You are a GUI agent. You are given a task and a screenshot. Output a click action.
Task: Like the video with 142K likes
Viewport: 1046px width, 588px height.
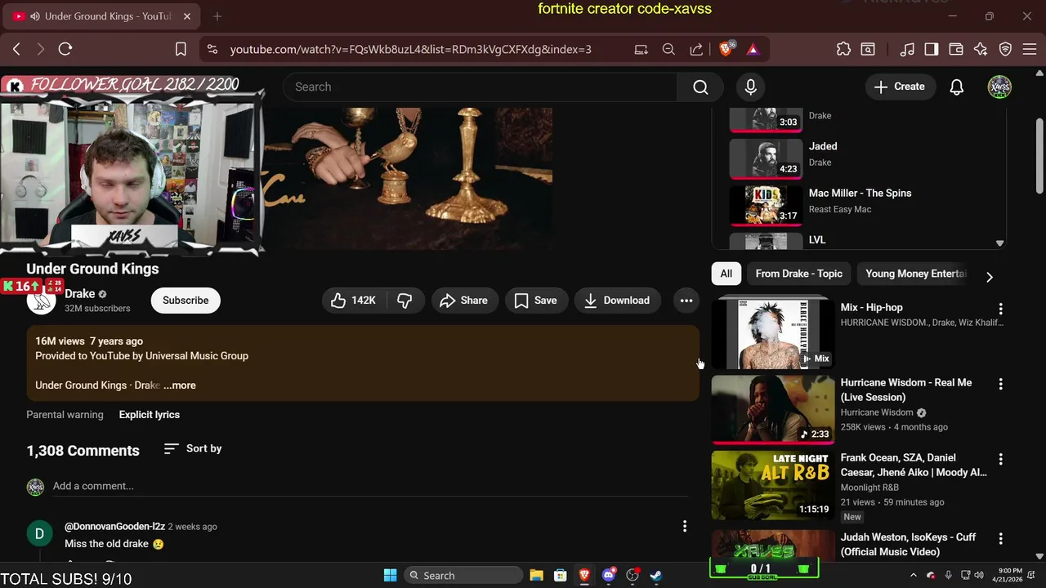[354, 301]
